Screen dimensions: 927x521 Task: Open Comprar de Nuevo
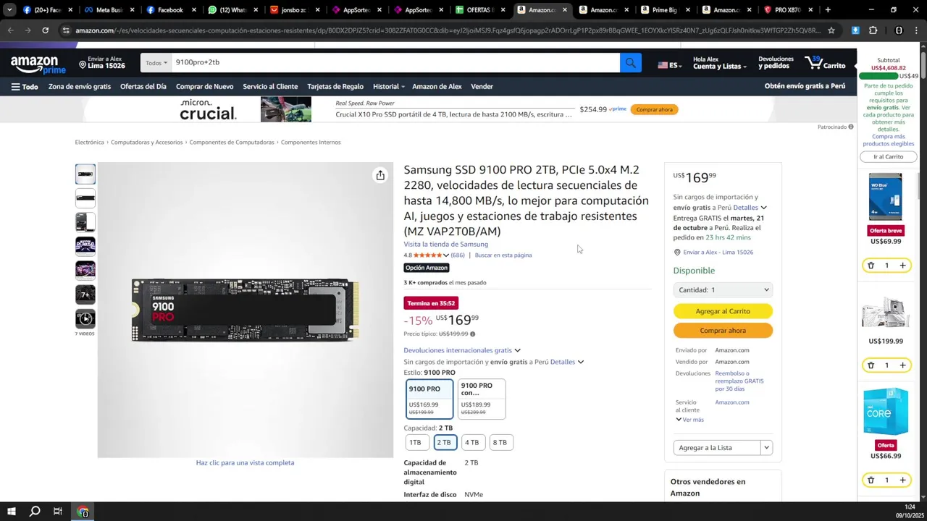click(x=204, y=87)
